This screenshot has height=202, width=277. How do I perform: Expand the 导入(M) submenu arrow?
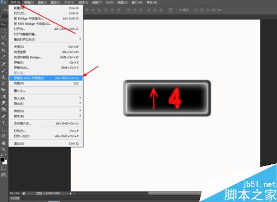point(80,97)
